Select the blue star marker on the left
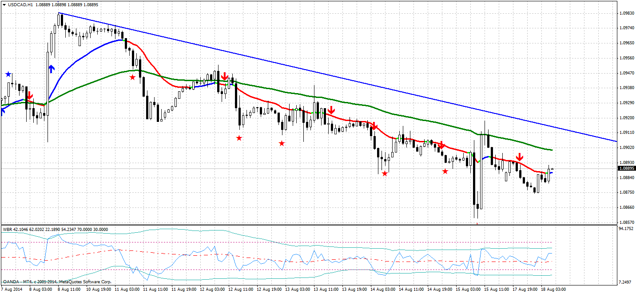Screen dimensions: 636x293 [x=8, y=74]
